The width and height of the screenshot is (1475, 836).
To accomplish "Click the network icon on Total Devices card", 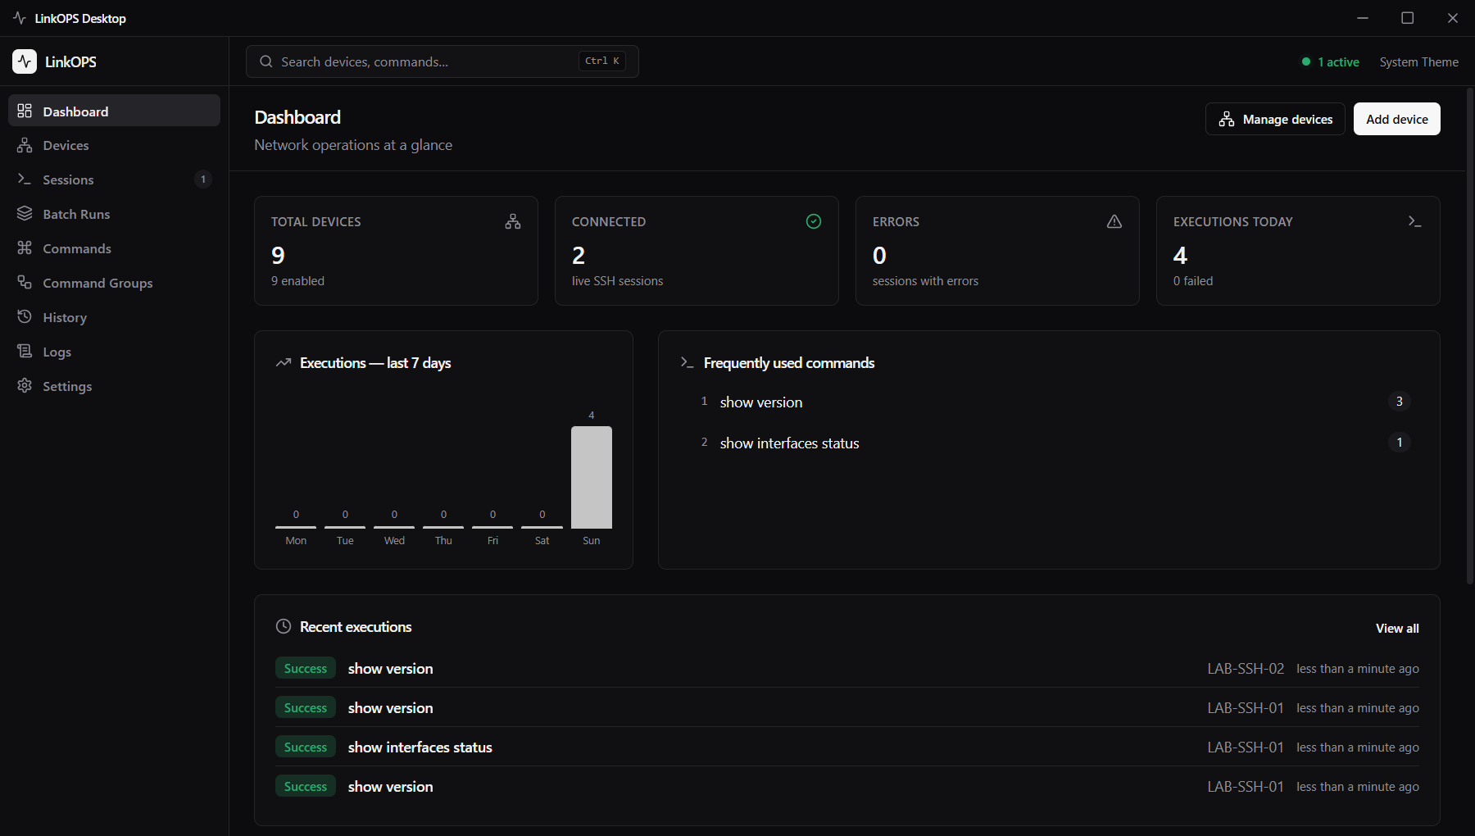I will 513,221.
